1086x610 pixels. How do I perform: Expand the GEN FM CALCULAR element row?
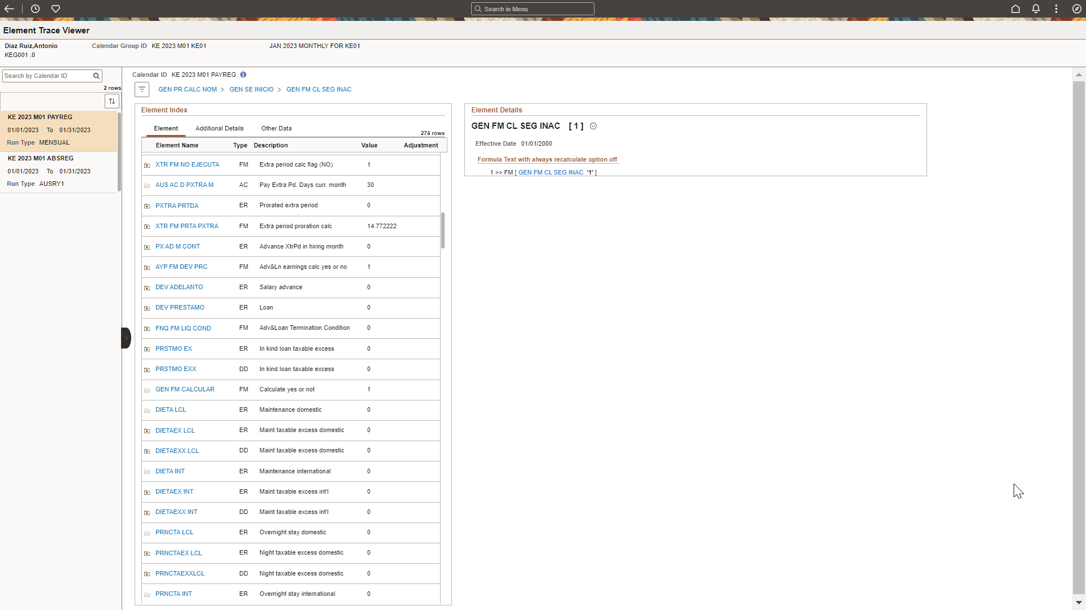[147, 389]
